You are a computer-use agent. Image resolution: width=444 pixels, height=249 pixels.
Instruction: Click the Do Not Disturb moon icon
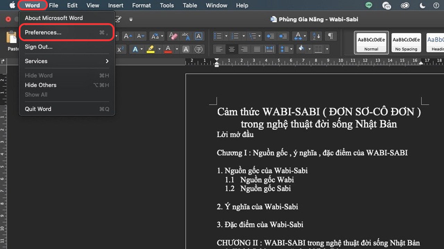(422, 5)
